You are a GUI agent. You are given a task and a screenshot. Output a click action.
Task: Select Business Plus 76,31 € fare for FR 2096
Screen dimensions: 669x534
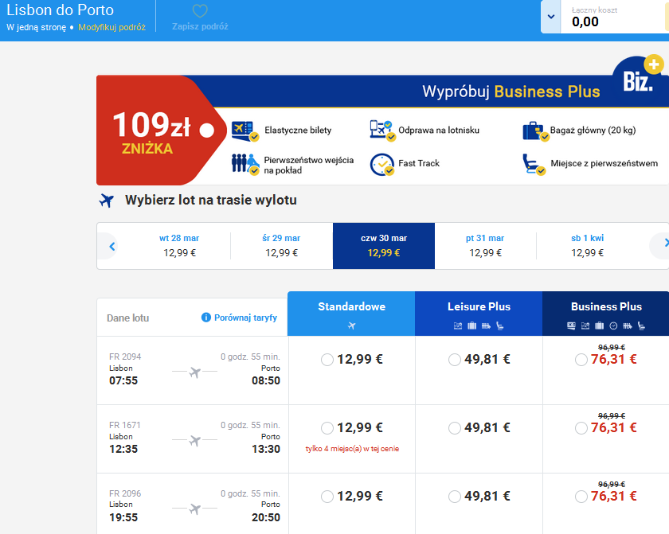coord(581,497)
